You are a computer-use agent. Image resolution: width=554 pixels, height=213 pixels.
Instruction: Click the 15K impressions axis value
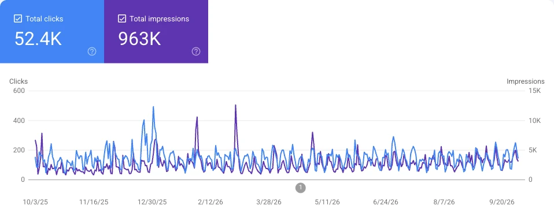(x=534, y=91)
